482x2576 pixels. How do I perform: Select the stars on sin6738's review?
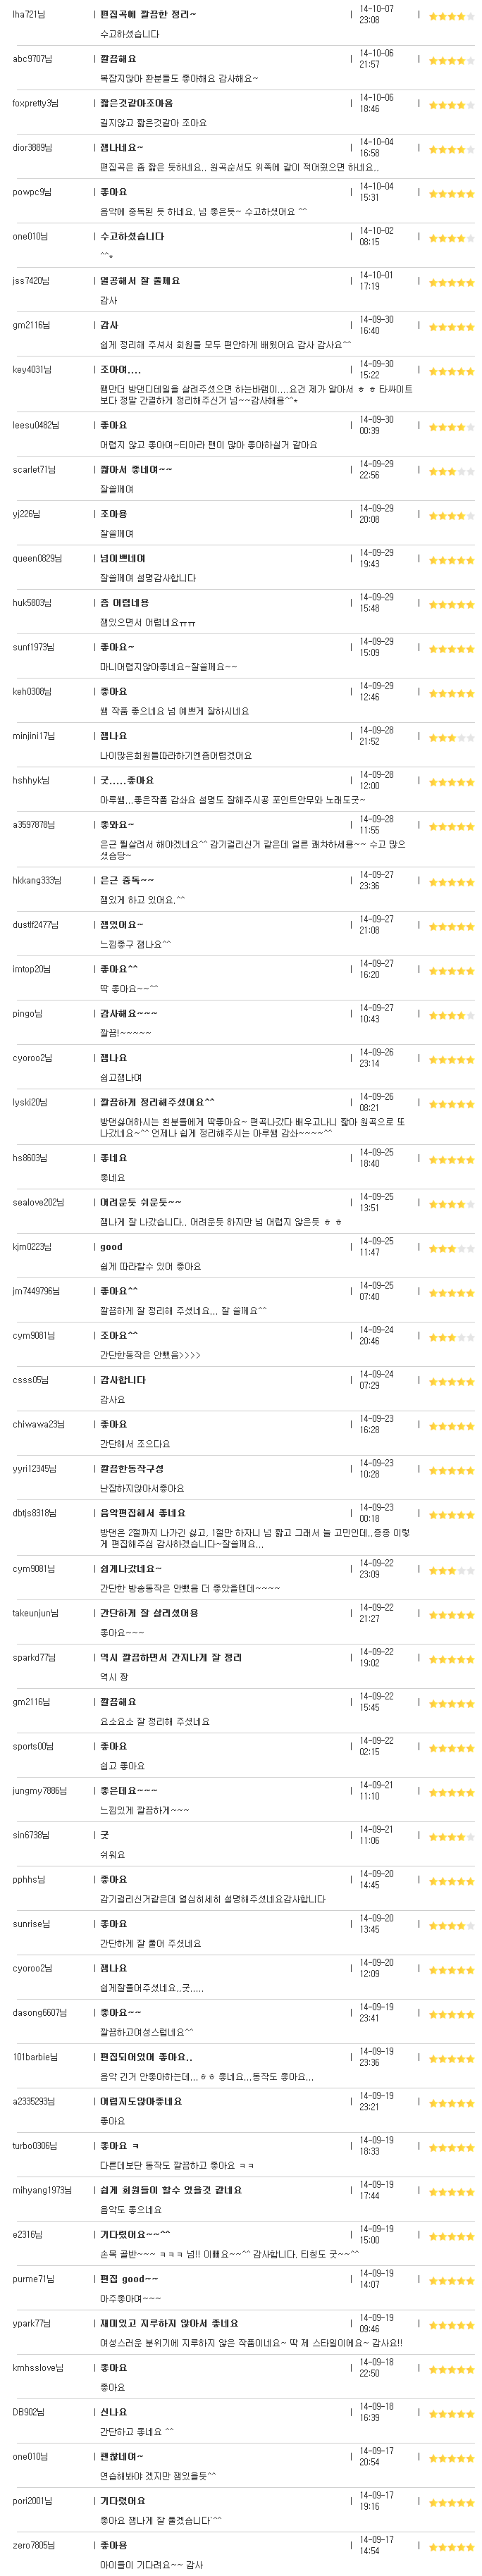click(x=452, y=1837)
